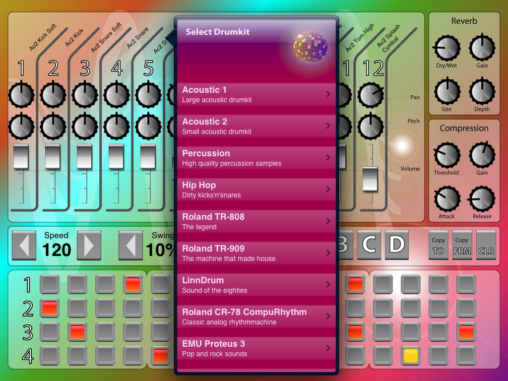The height and width of the screenshot is (381, 508).
Task: Increase speed with the right arrow
Action: (x=89, y=246)
